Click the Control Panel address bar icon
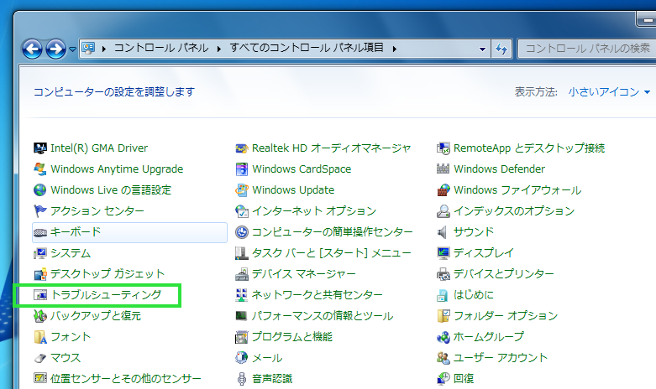This screenshot has height=389, width=656. (x=88, y=49)
